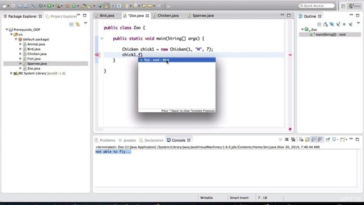Fold the main method in editor gutter
This screenshot has height=205, width=364.
coord(102,38)
